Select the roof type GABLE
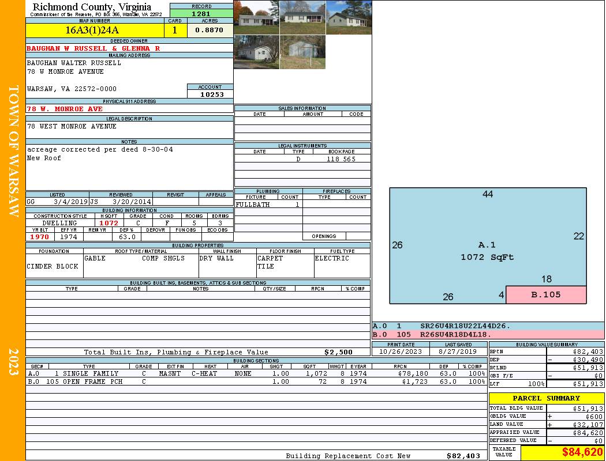Viewport: 606px width, 461px height. click(x=95, y=258)
